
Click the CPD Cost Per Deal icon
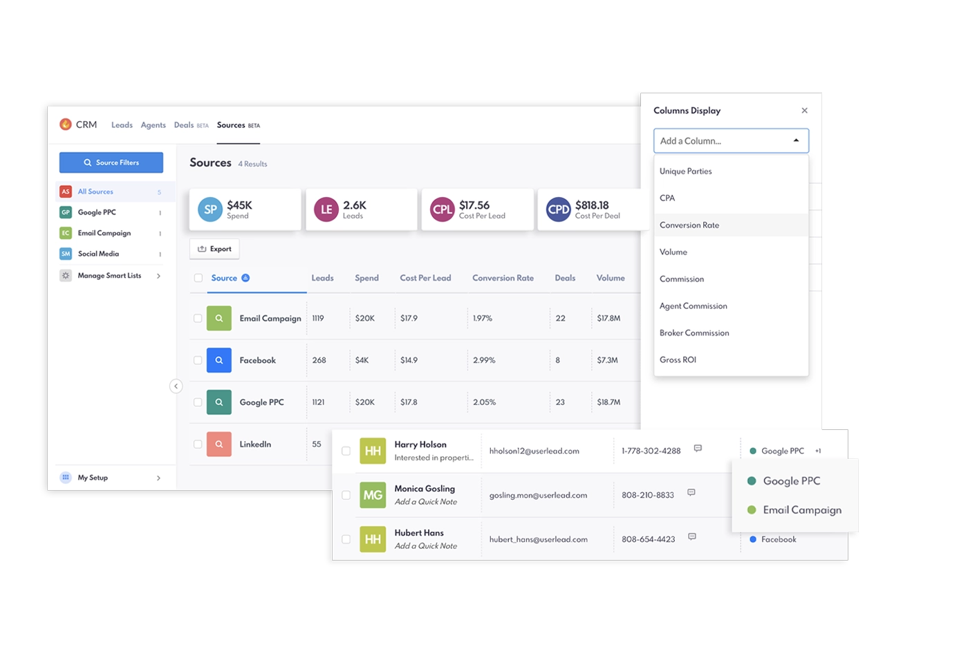[558, 209]
